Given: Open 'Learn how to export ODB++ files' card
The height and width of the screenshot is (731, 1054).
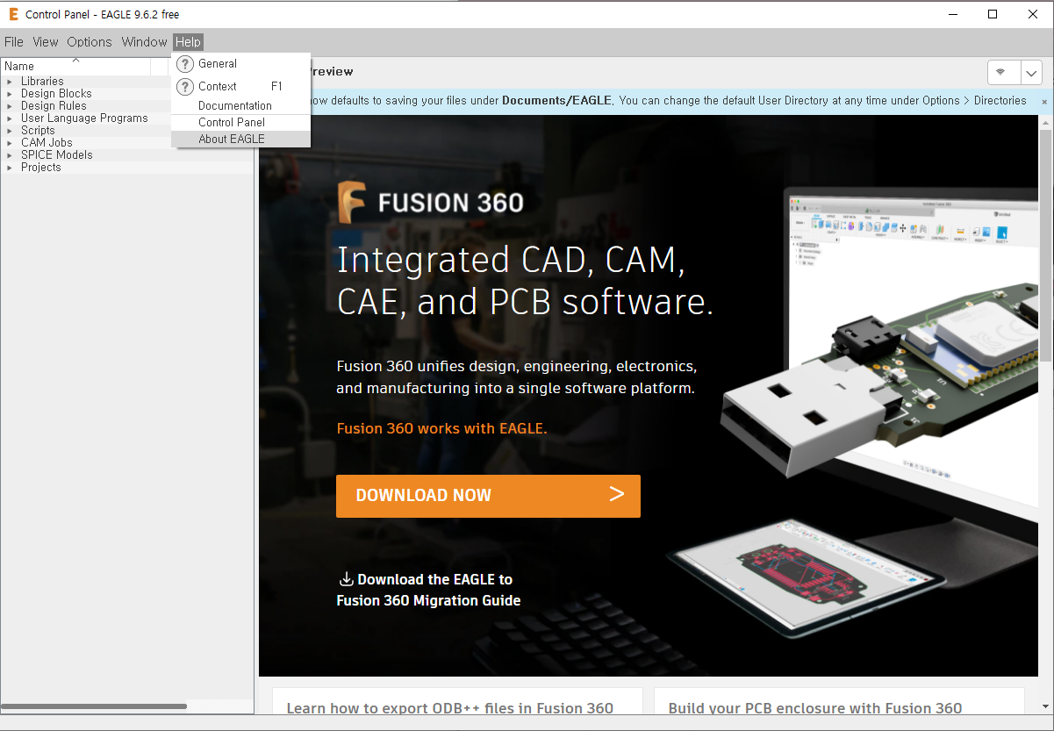Looking at the screenshot, I should tap(457, 701).
